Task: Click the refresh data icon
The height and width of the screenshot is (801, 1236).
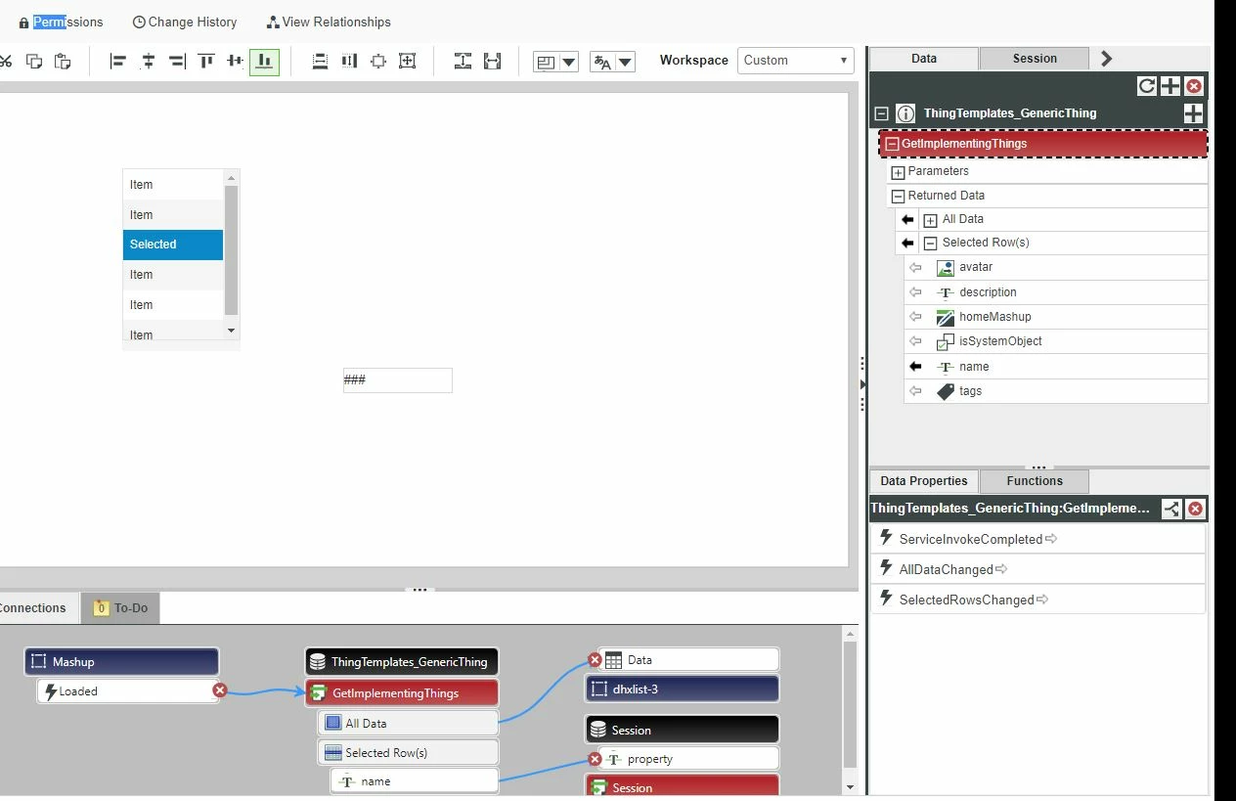Action: 1147,86
